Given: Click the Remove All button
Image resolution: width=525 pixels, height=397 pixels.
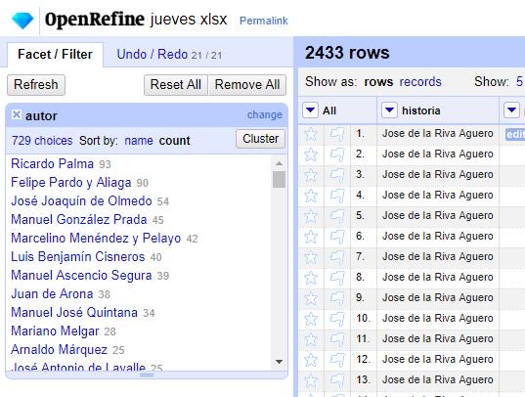Looking at the screenshot, I should (x=247, y=84).
